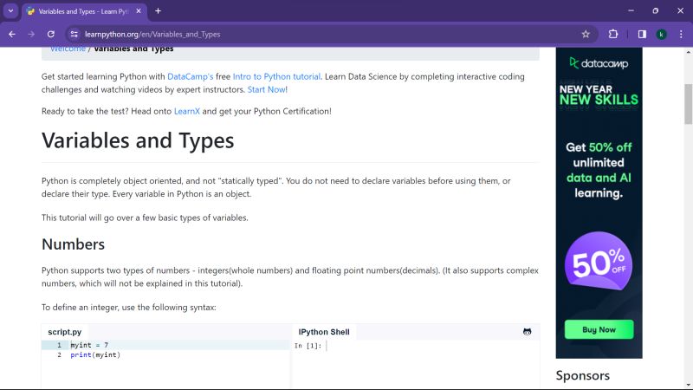Click the site information icon in address bar
The width and height of the screenshot is (693, 390).
click(x=74, y=34)
